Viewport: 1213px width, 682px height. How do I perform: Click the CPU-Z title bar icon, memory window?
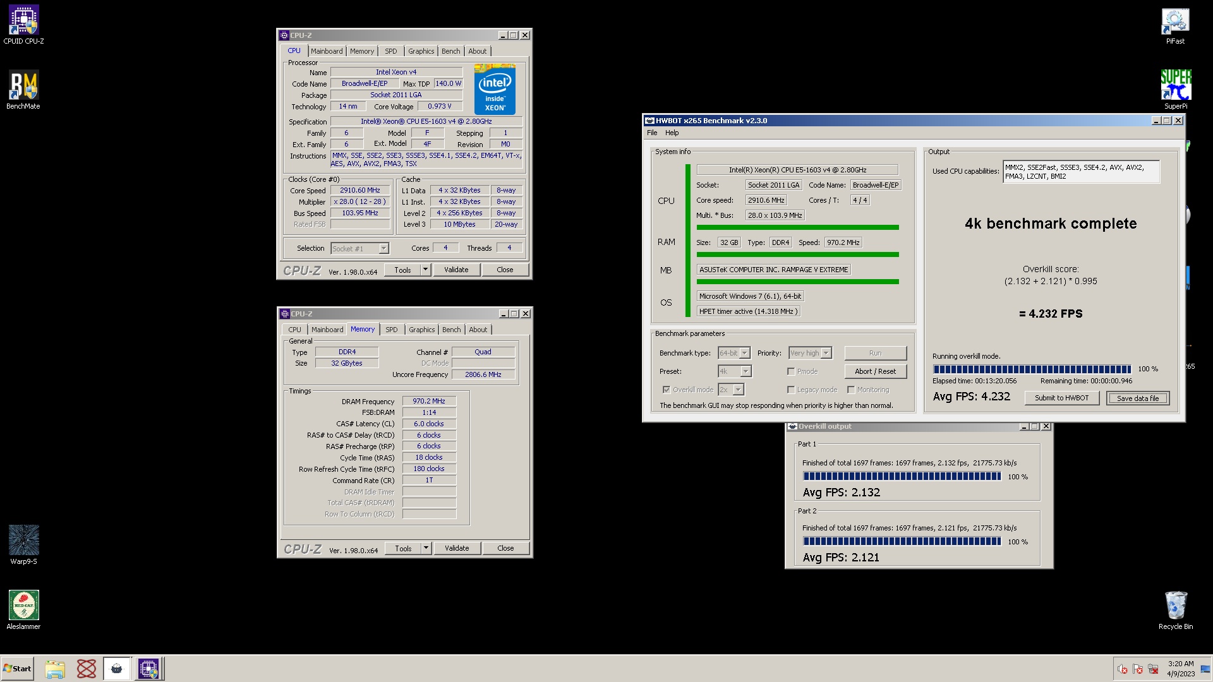[x=285, y=314]
